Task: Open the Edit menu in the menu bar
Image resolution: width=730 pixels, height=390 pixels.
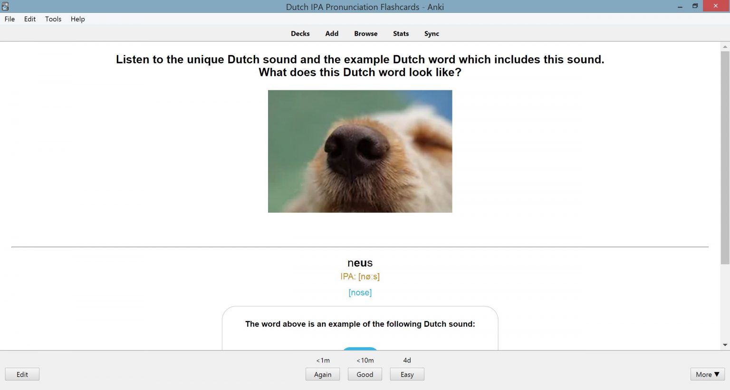Action: point(29,19)
